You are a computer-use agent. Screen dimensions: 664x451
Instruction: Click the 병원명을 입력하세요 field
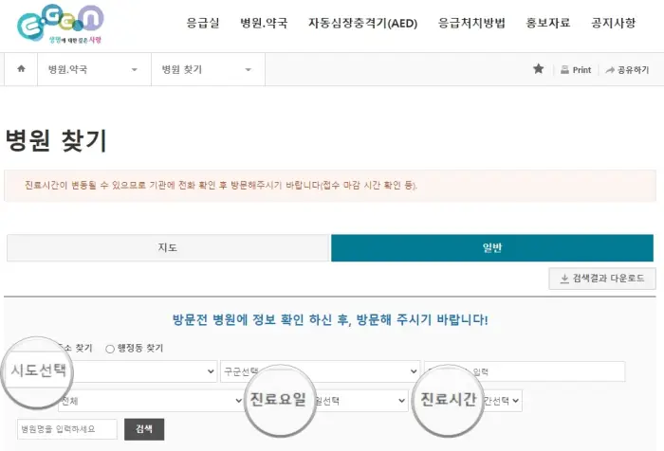[67, 429]
